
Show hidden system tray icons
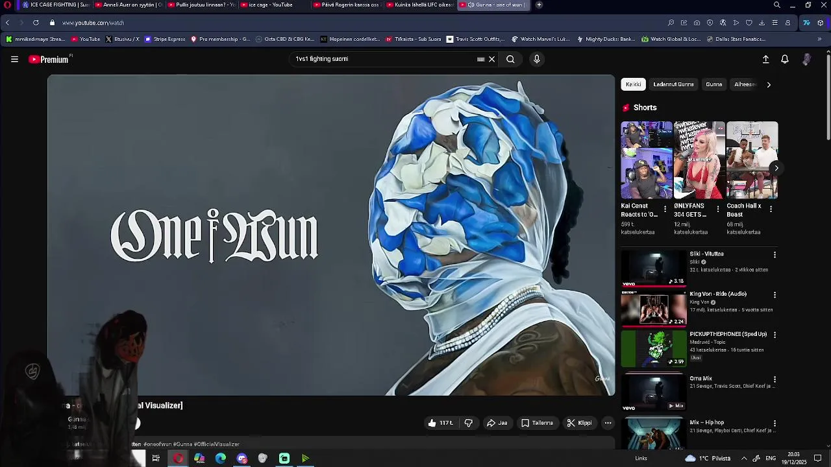pos(744,459)
